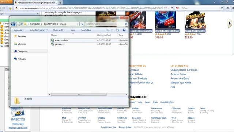Viewport: 234px width, 132px height.
Task: Click the bookmark star in the Firefox URL bar
Action: (165, 8)
